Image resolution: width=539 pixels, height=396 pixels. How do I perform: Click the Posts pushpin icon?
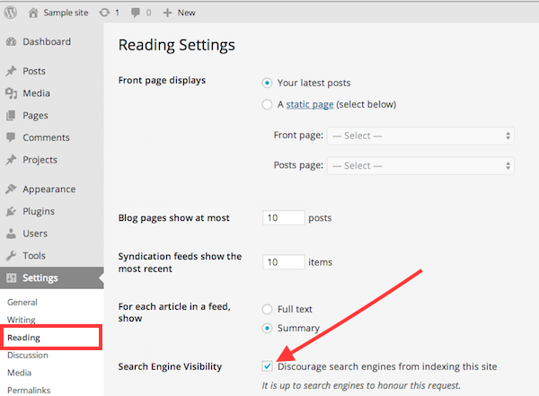(x=11, y=71)
